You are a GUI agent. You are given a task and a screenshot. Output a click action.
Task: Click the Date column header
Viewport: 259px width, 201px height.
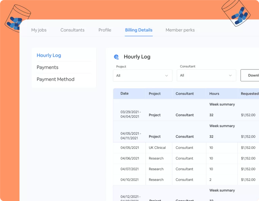tap(124, 93)
